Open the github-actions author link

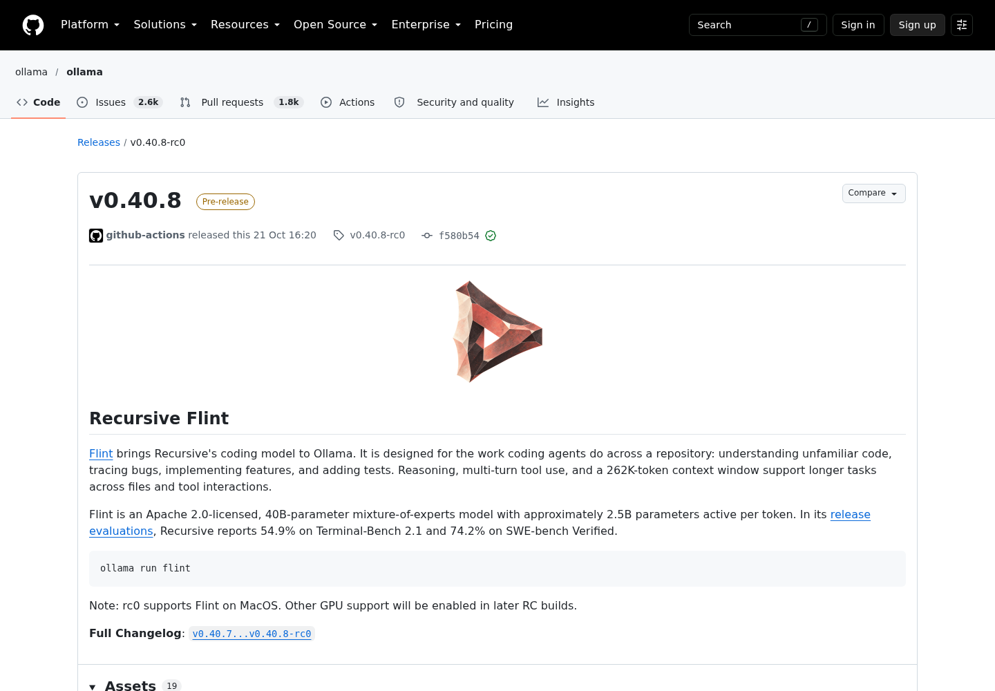pos(146,235)
